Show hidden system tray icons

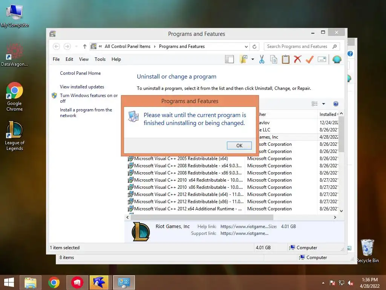point(323,282)
